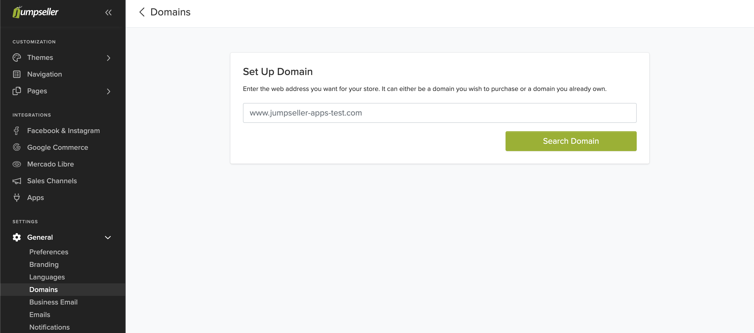This screenshot has width=754, height=333.
Task: Click the Sales Channels megaphone icon
Action: (x=17, y=181)
